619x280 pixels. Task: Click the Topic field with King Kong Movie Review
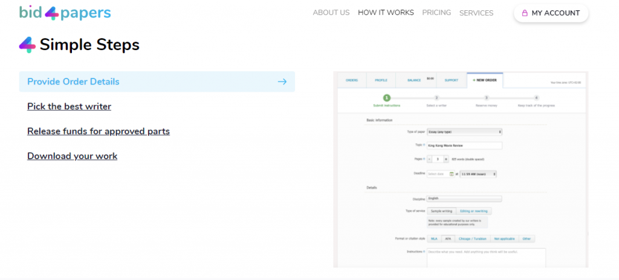[465, 145]
